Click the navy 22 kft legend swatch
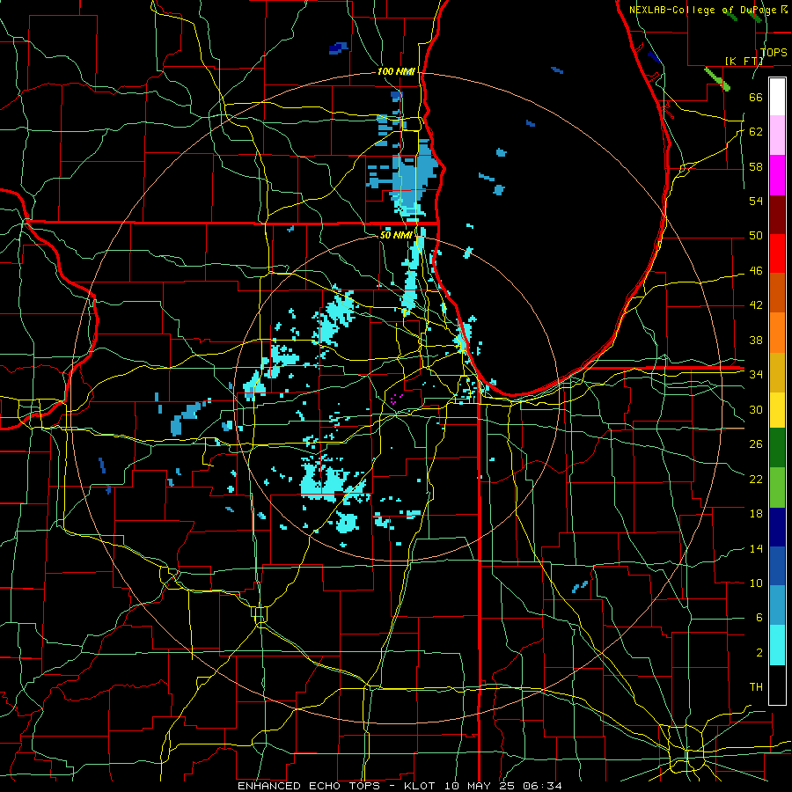 (x=777, y=527)
